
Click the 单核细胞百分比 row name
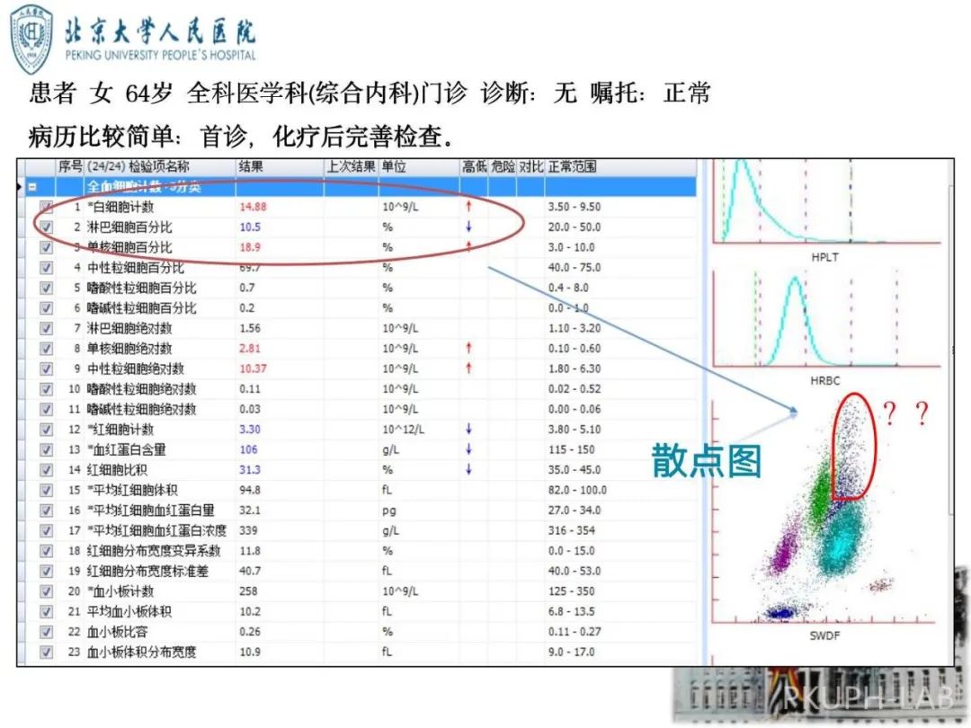pyautogui.click(x=129, y=248)
